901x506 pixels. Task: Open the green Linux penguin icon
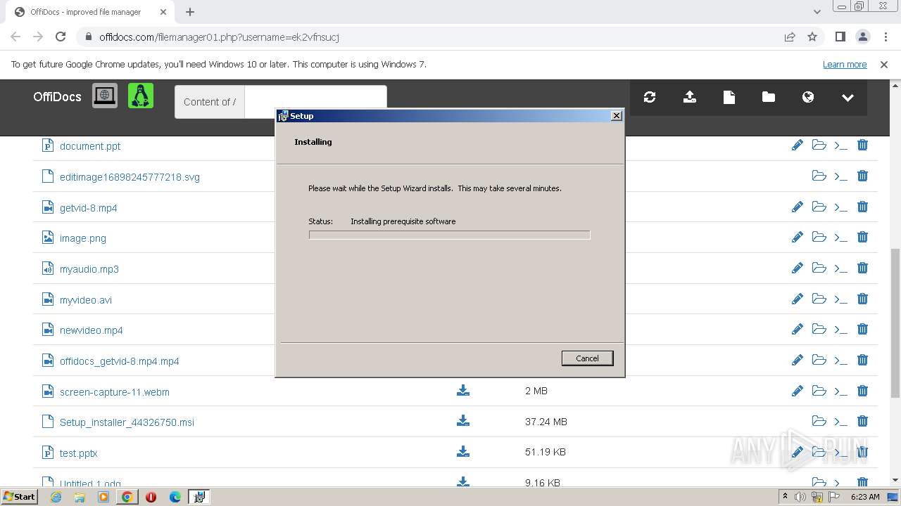(141, 96)
